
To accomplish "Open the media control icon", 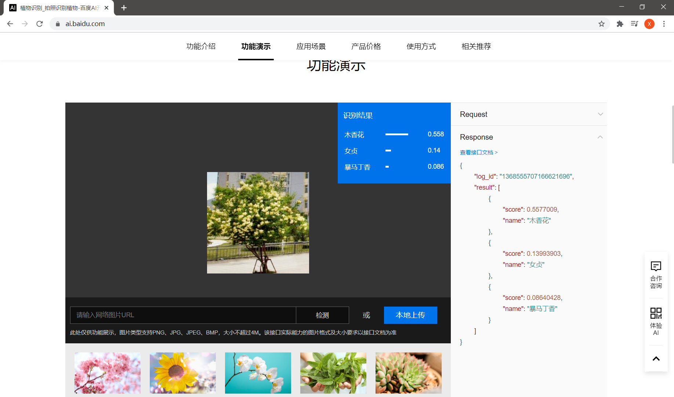I will (634, 24).
